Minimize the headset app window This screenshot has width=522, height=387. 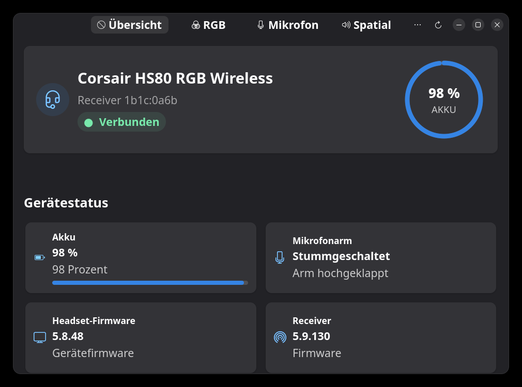459,25
